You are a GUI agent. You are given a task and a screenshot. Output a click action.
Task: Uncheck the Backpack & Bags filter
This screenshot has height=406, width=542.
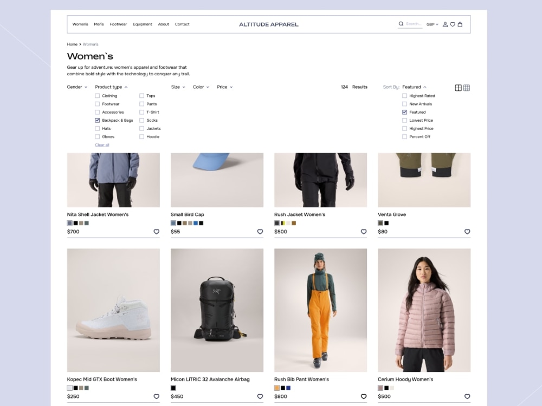(98, 120)
